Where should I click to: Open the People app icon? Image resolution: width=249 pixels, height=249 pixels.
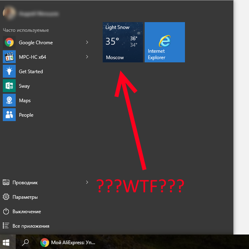9,115
